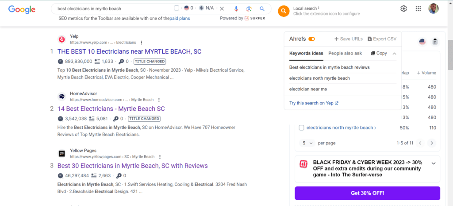Click keyword key icon in Yelp result

pyautogui.click(x=122, y=61)
